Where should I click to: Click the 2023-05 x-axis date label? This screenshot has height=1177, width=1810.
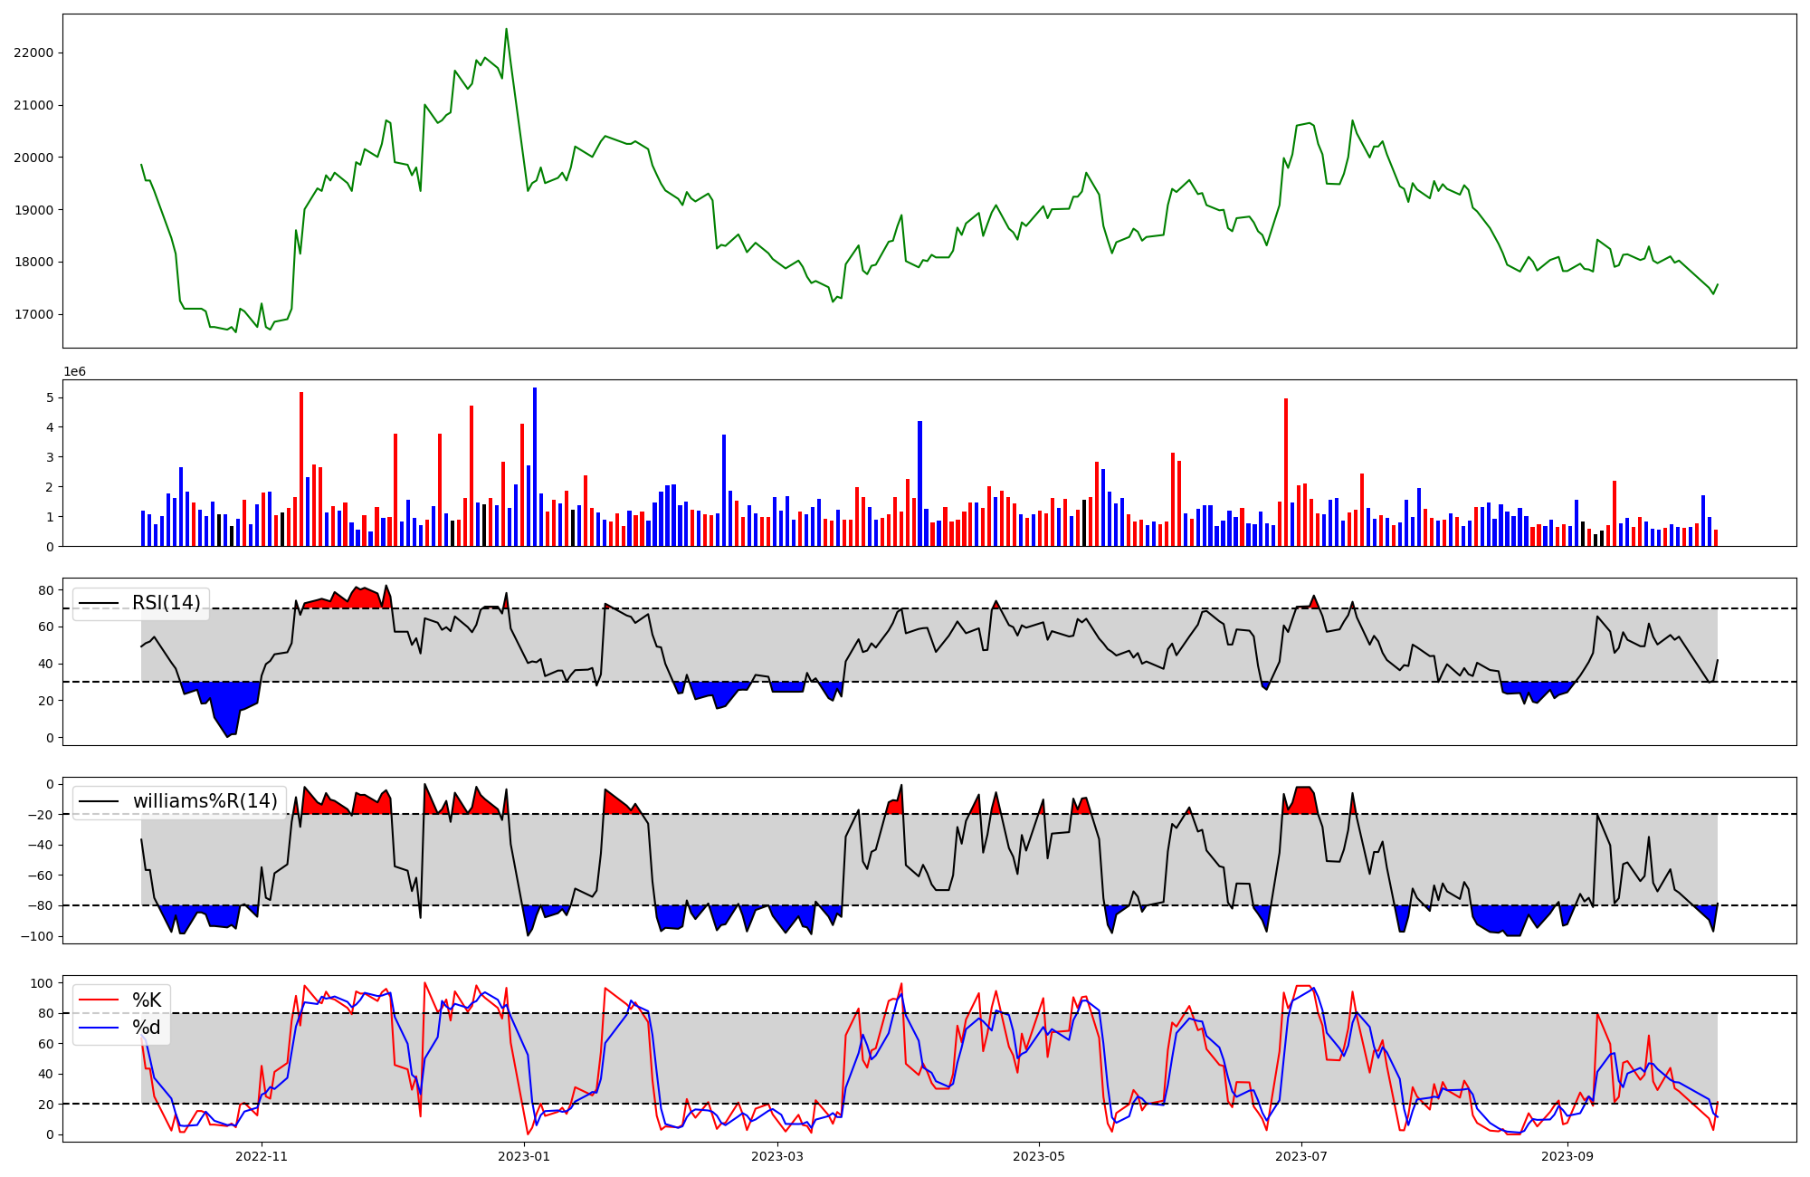point(1039,1156)
